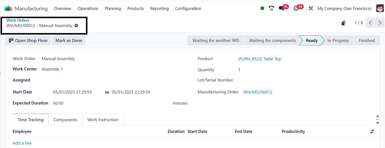Open the column options adjust icon
This screenshot has height=148, width=385.
coord(372,131)
